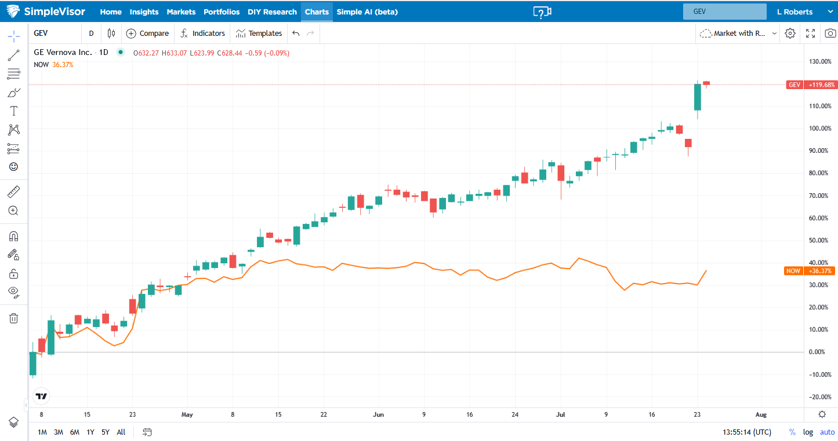Activate the zoom in tool
The height and width of the screenshot is (441, 838).
[x=13, y=211]
